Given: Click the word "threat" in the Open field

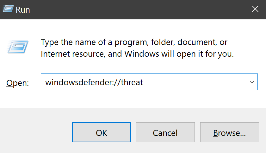Looking at the screenshot, I should [133, 82].
